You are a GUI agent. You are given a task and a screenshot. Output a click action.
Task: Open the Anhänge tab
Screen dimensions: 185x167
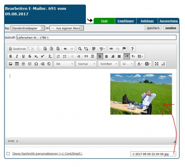pyautogui.click(x=147, y=21)
